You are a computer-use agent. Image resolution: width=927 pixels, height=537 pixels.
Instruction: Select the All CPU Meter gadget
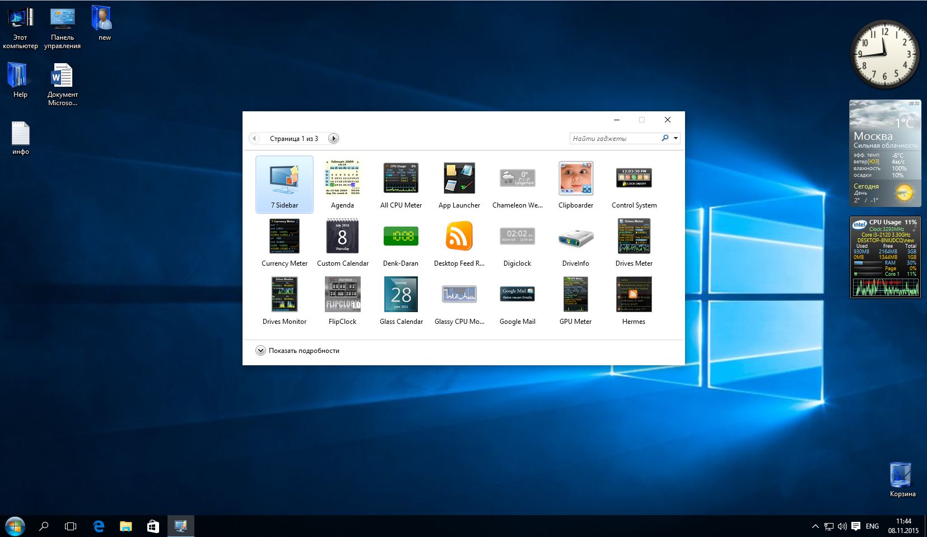click(400, 178)
